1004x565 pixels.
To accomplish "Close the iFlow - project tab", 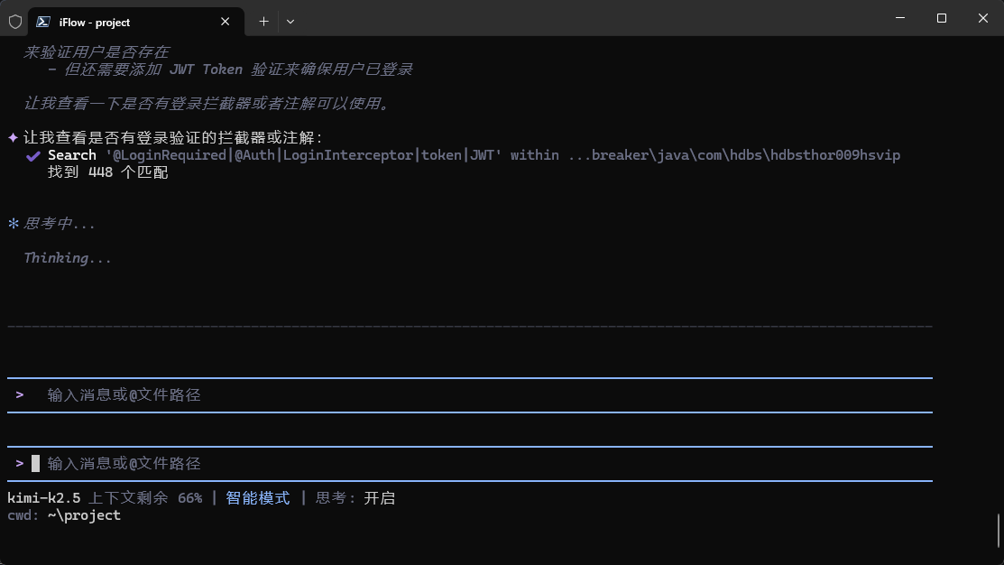I will point(226,22).
